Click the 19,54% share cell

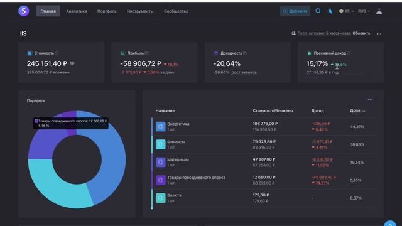[357, 163]
